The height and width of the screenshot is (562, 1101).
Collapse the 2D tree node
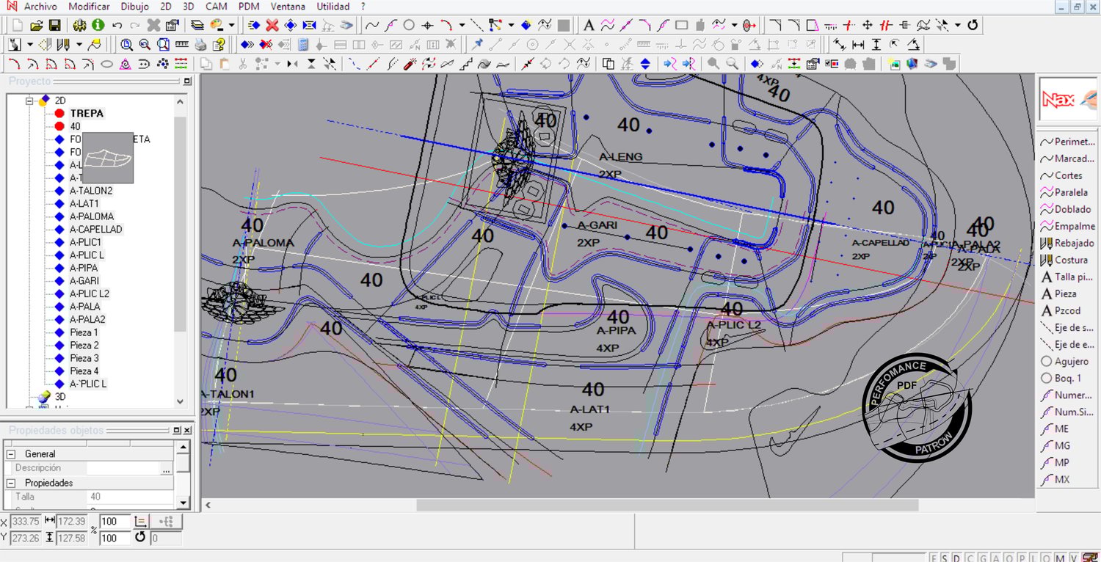pos(30,101)
